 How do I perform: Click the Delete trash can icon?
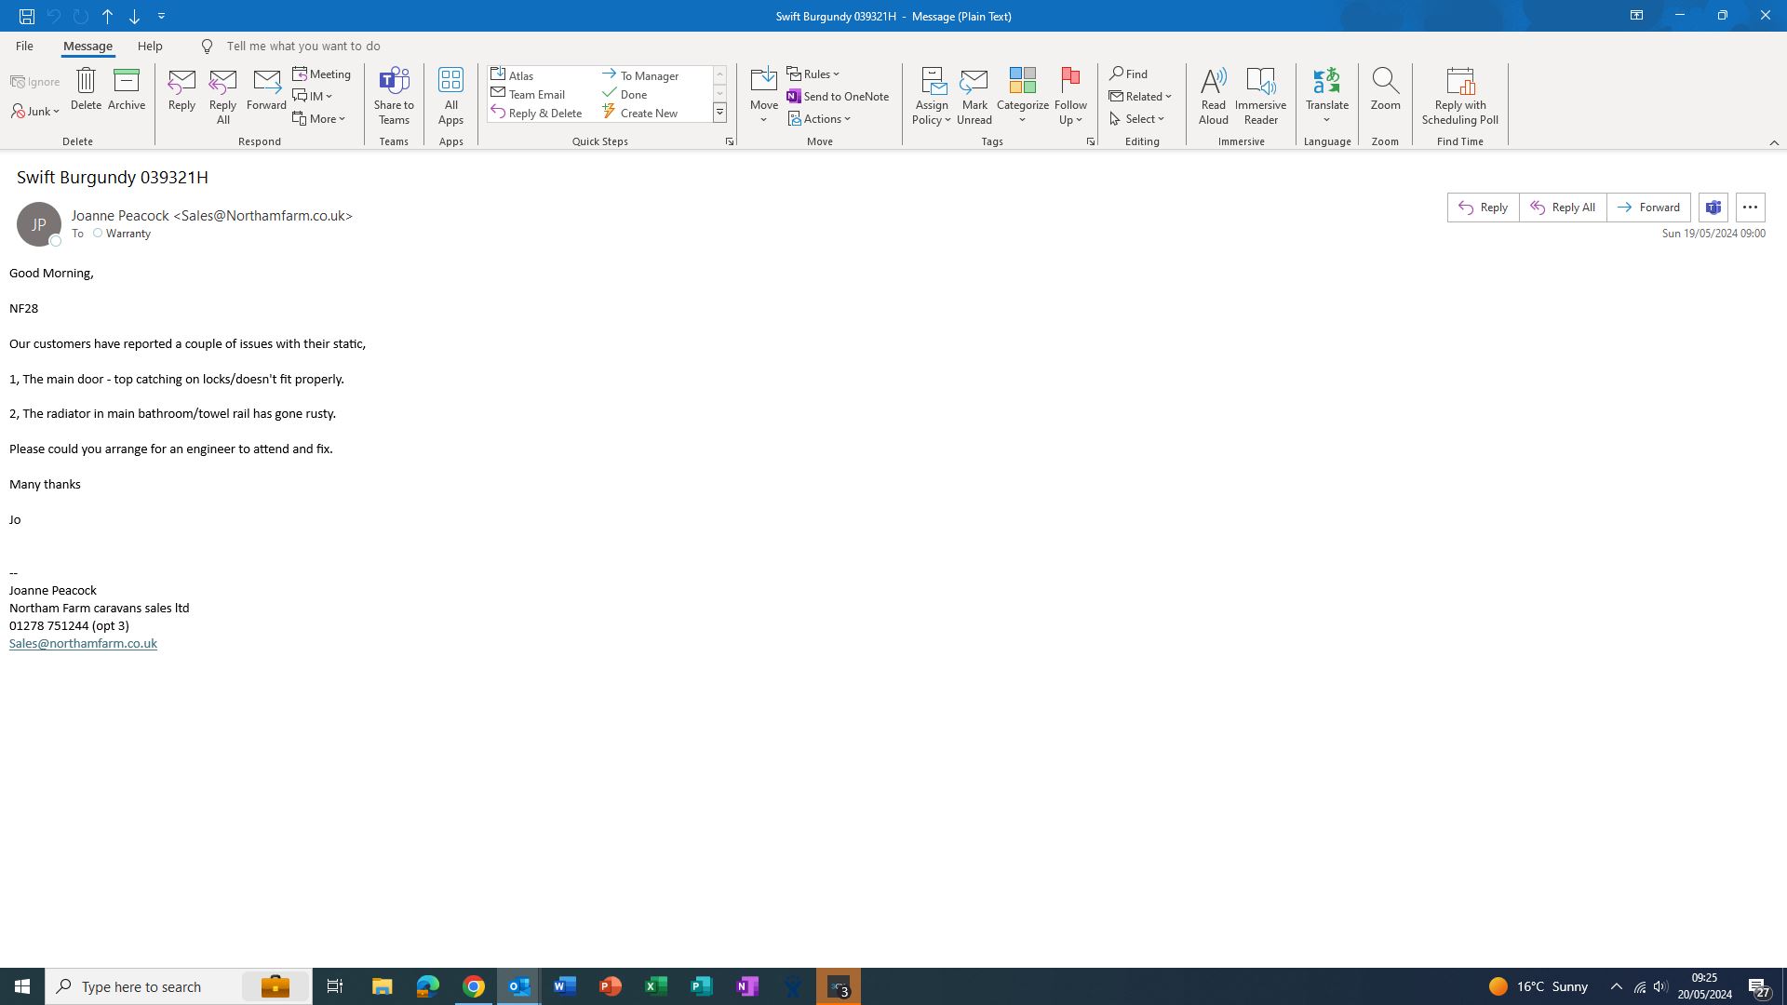[x=86, y=82]
